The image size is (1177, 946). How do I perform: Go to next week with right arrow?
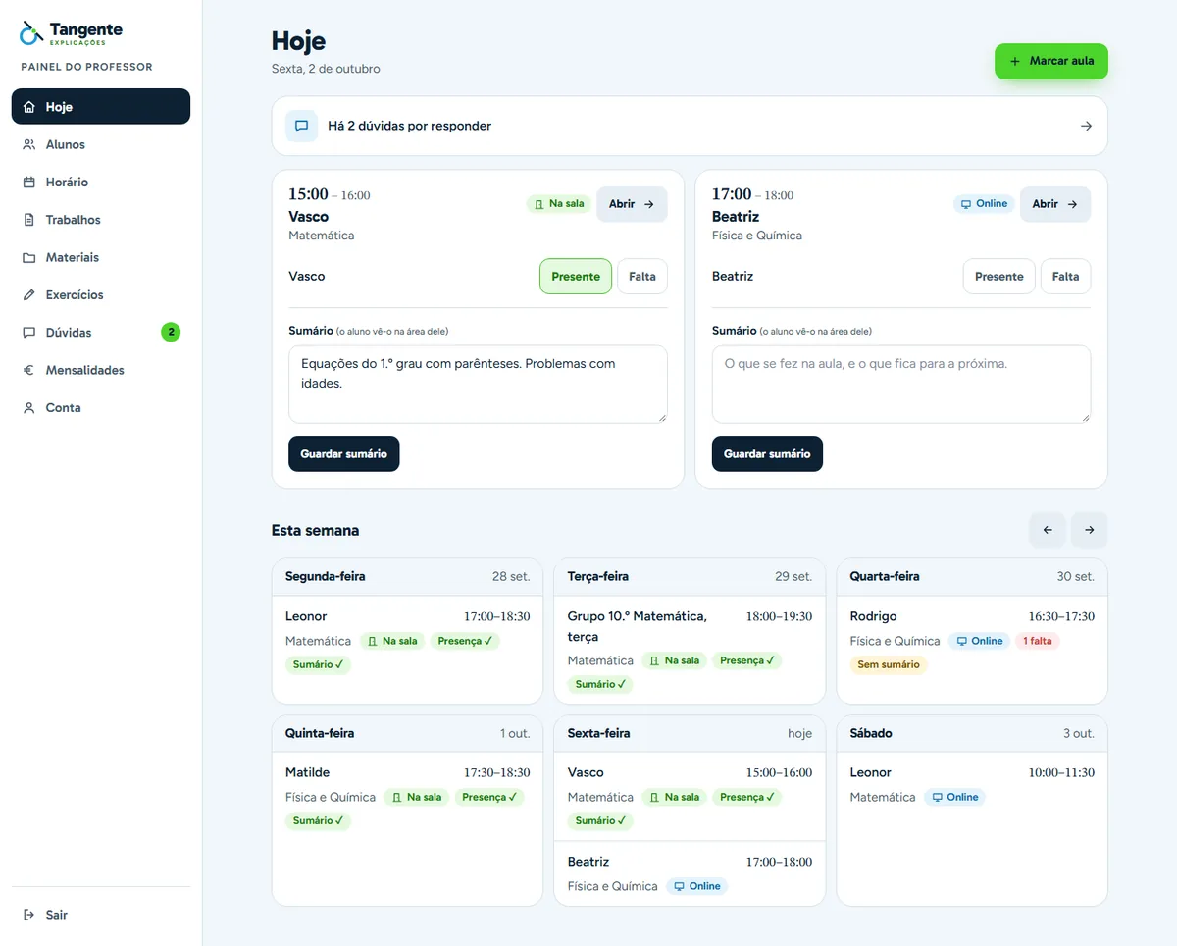point(1090,530)
